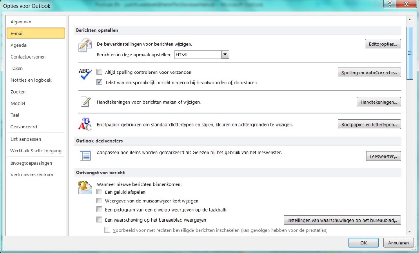Enable 'Een waarschuwing op het bureaublad weergeven'
419x253 pixels.
[x=99, y=219]
